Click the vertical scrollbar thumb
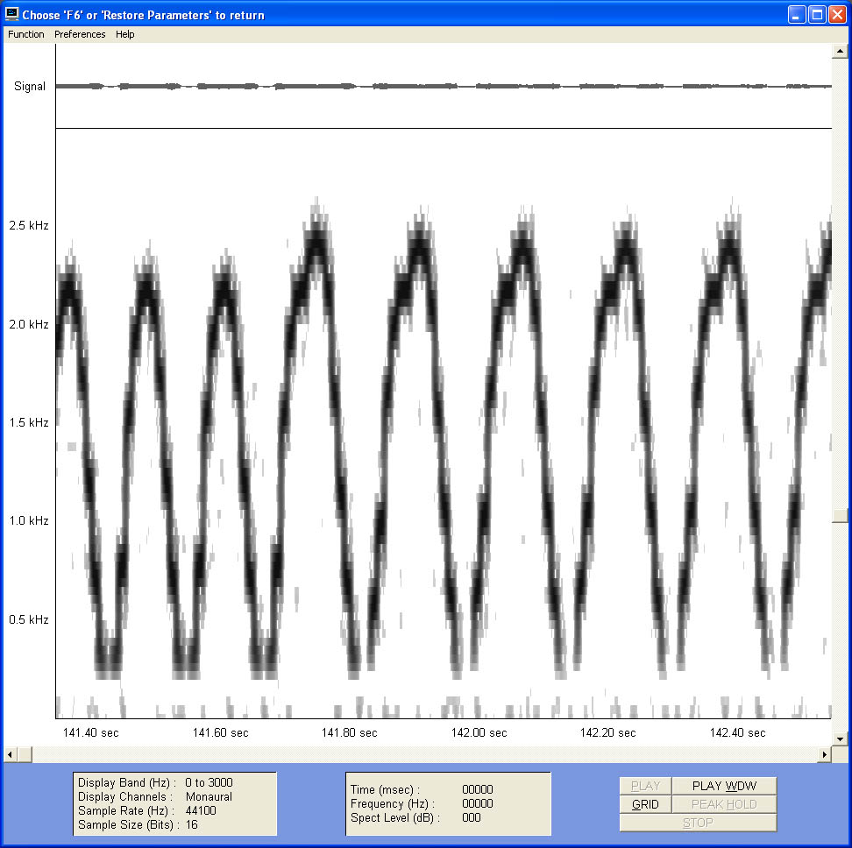Screen dimensions: 852x848 pyautogui.click(x=840, y=515)
